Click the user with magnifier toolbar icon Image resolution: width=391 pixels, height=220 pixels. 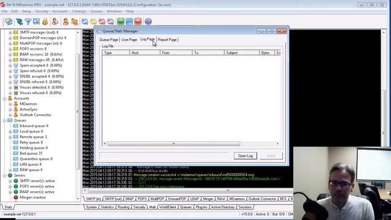coord(55,22)
